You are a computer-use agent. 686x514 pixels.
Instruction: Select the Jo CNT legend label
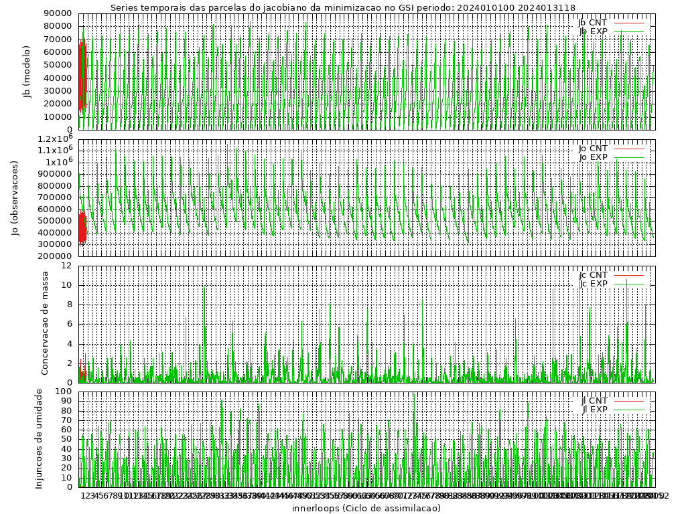[593, 148]
